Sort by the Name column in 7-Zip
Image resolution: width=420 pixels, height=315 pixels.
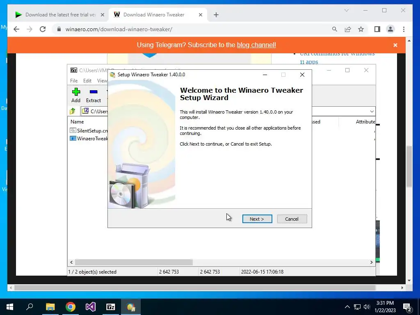pos(77,121)
